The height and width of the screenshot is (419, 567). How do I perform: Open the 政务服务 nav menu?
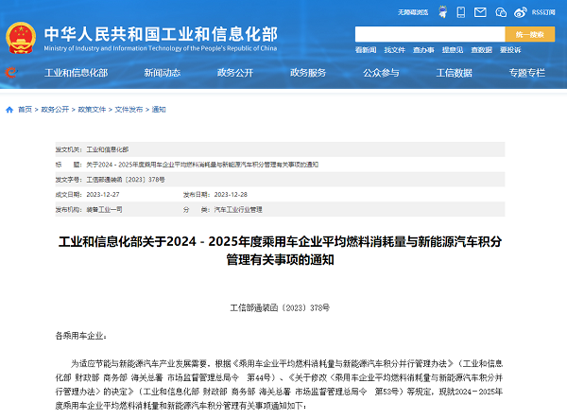tap(308, 73)
